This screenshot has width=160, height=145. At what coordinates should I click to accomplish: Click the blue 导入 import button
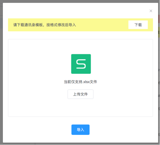pos(80,130)
